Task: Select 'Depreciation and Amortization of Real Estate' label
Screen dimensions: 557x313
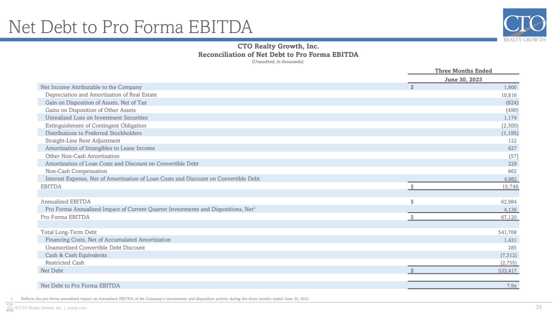Action: tap(101, 95)
